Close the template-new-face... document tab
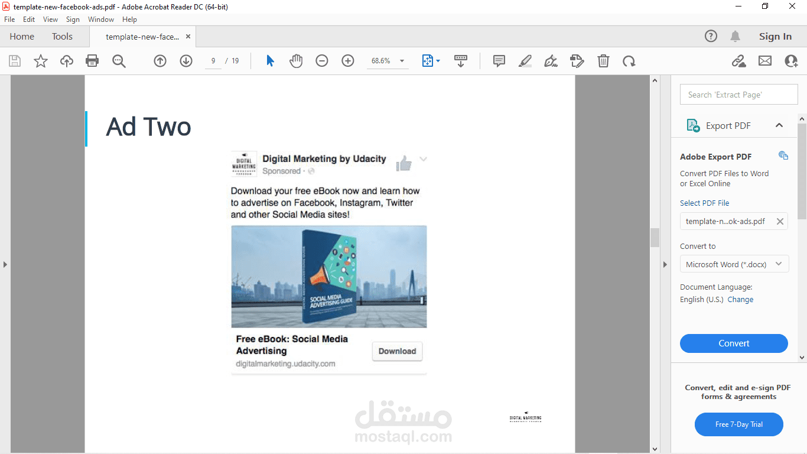The height and width of the screenshot is (454, 807). click(188, 37)
